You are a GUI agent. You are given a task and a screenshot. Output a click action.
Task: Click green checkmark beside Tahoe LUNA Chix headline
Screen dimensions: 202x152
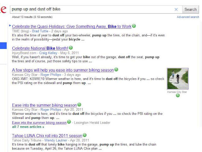click(85, 135)
